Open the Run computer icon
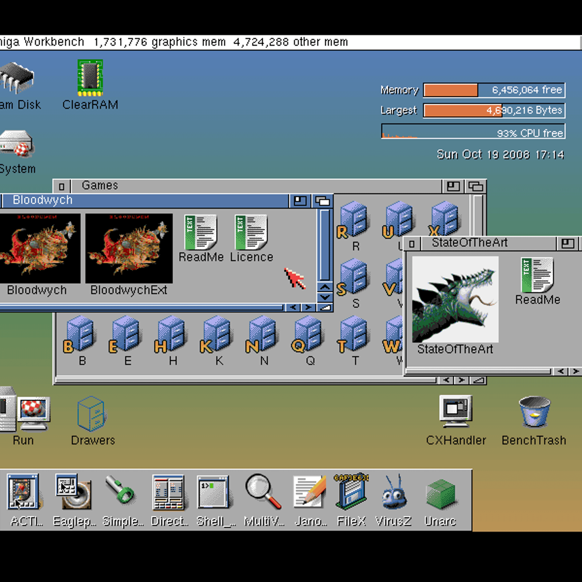The height and width of the screenshot is (582, 582). [x=24, y=410]
